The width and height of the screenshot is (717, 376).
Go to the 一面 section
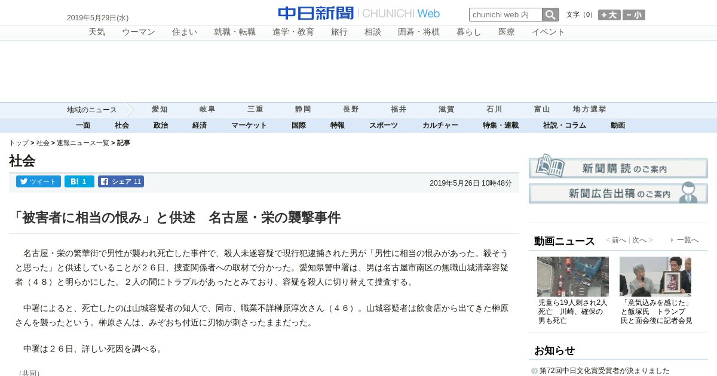[x=83, y=125]
